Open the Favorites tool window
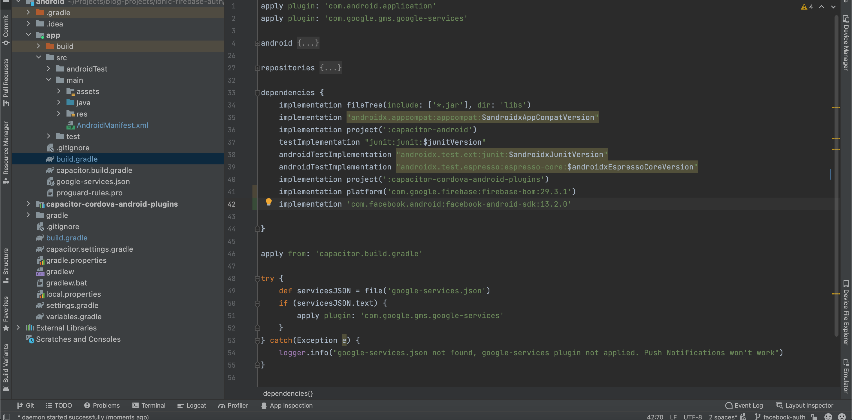The image size is (852, 420). 6,314
